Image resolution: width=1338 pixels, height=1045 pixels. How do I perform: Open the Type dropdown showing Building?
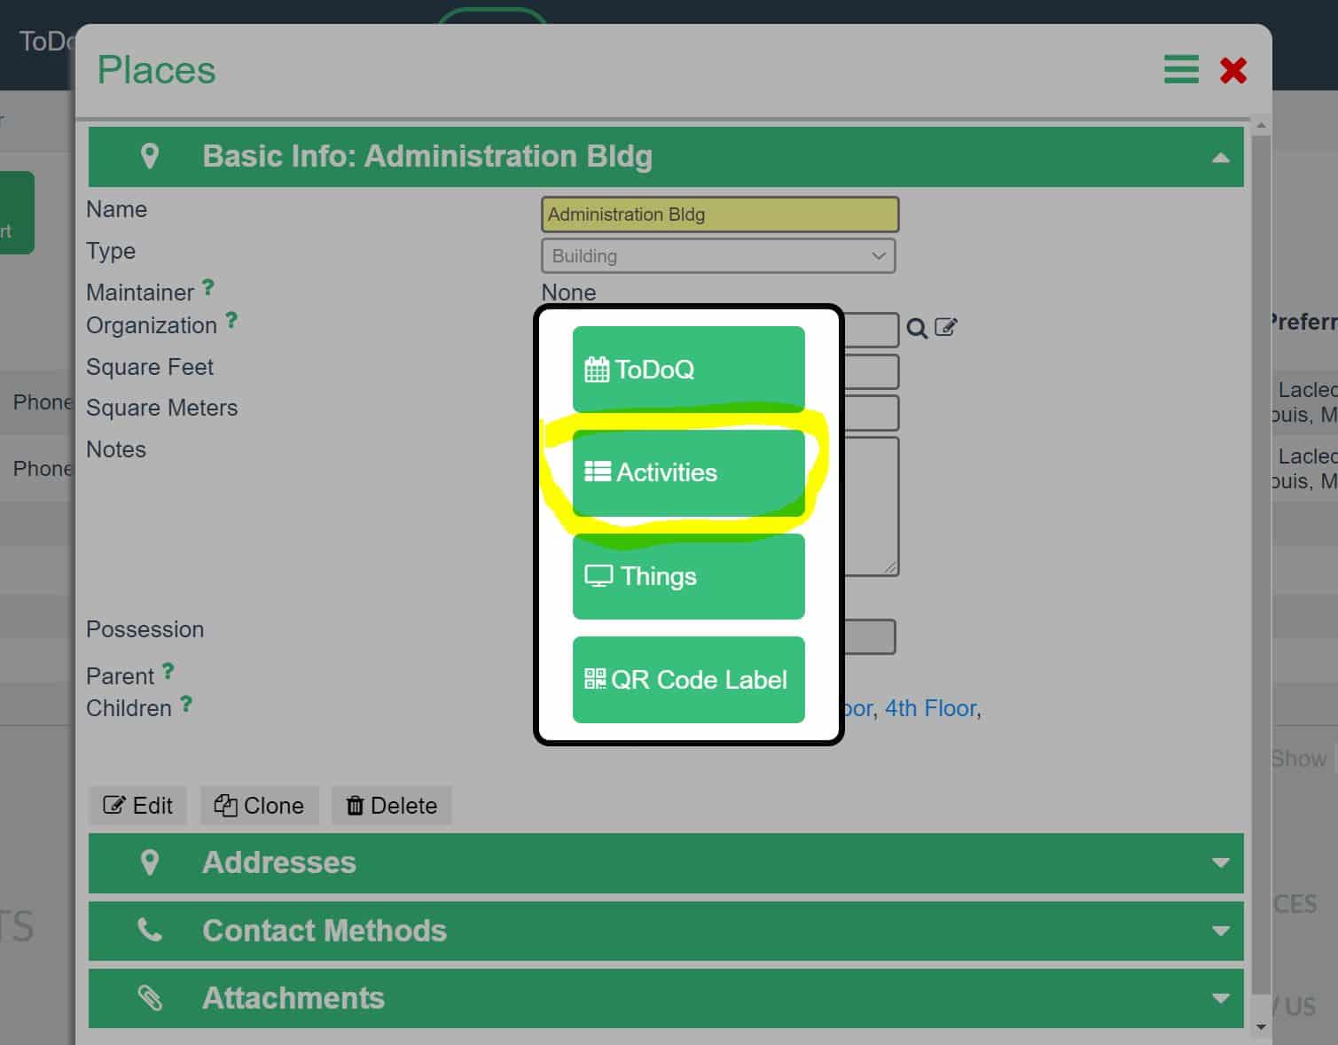pos(718,256)
